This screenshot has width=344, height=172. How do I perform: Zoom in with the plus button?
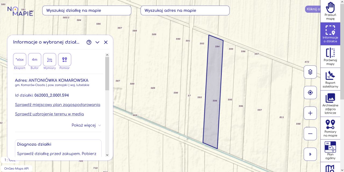click(310, 113)
